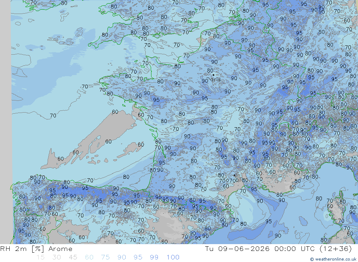Viewport: 358px width, 262px height.
Task: Select the 75 legend value
Action: [x=105, y=257]
